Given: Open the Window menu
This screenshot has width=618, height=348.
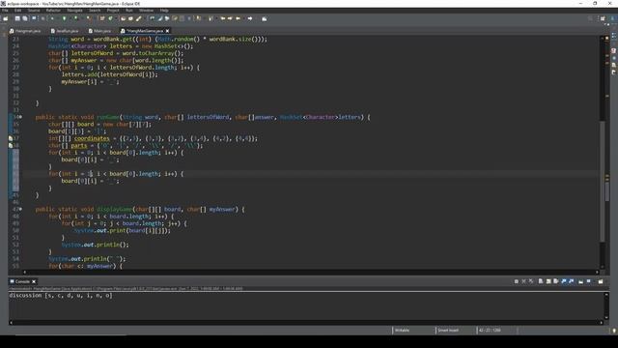Looking at the screenshot, I should (146, 11).
